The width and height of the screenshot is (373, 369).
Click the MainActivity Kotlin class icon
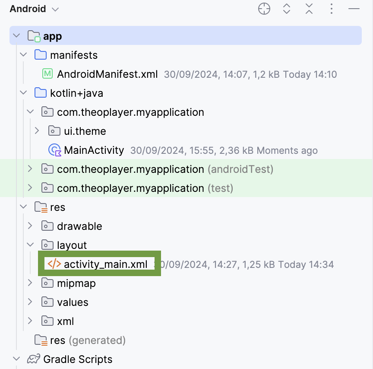coord(55,150)
